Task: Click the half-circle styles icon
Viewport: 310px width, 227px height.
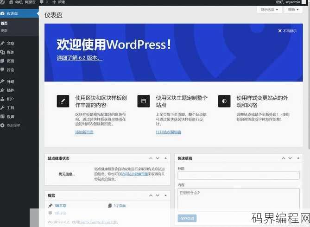Action: (x=224, y=101)
